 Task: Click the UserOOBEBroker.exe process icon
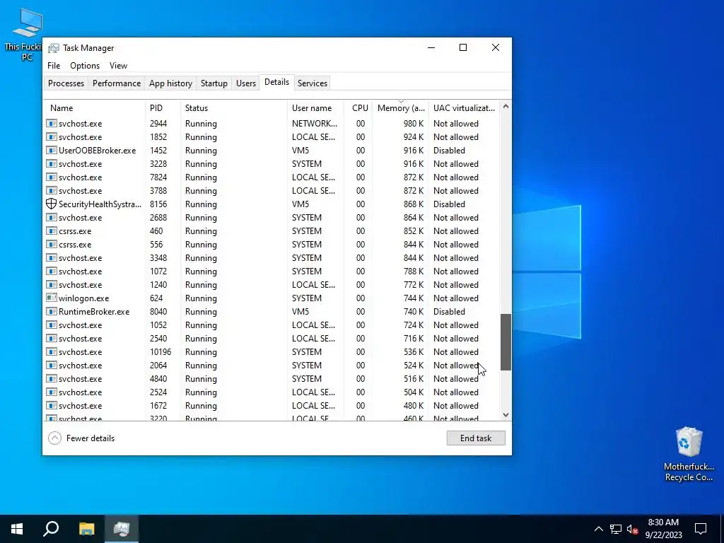click(51, 150)
